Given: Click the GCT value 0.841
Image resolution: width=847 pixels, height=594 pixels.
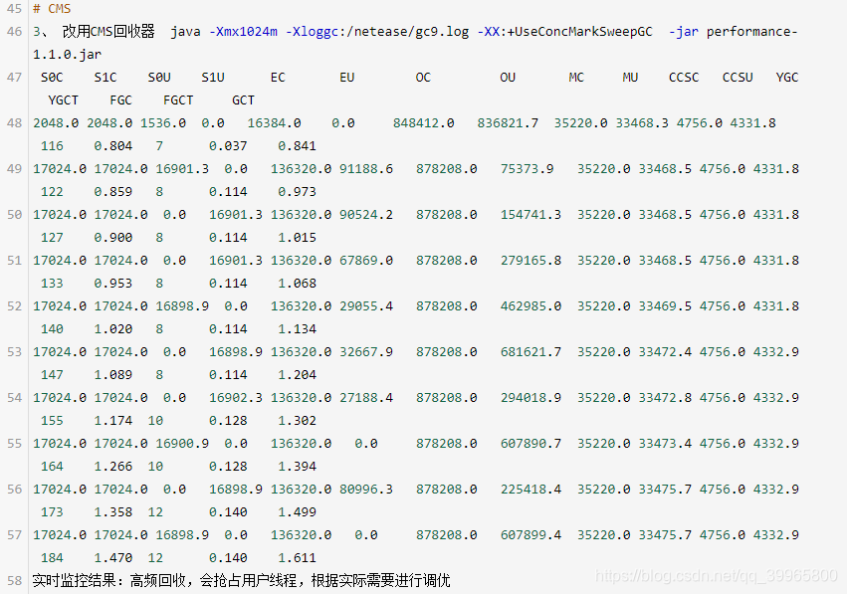Looking at the screenshot, I should click(x=298, y=146).
